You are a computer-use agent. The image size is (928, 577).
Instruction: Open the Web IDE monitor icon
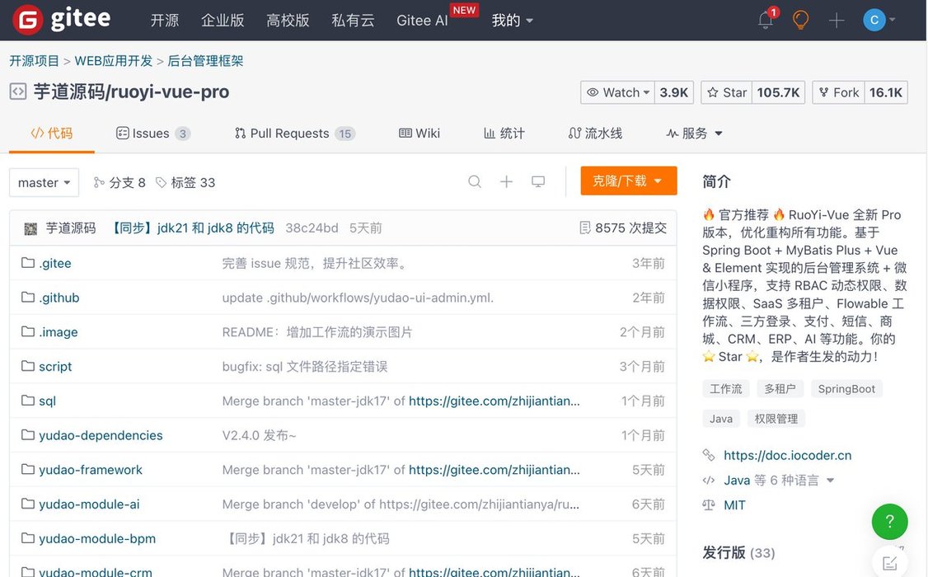538,181
